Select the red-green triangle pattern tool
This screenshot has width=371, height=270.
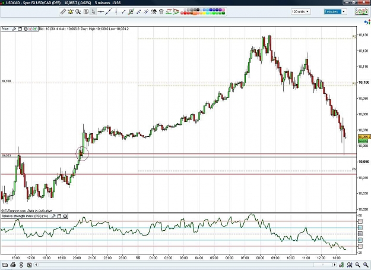tap(176, 12)
